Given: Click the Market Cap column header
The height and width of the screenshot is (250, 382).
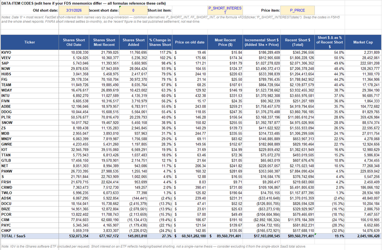Looking at the screenshot, I should coord(363,42).
